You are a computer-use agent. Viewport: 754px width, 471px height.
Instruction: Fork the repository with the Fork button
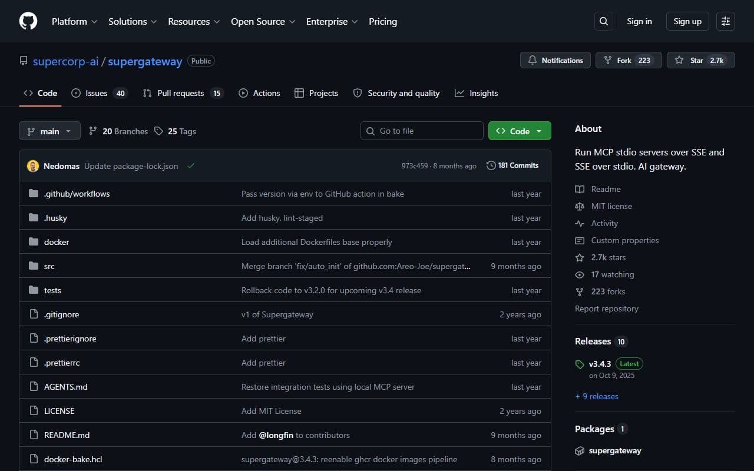click(629, 60)
